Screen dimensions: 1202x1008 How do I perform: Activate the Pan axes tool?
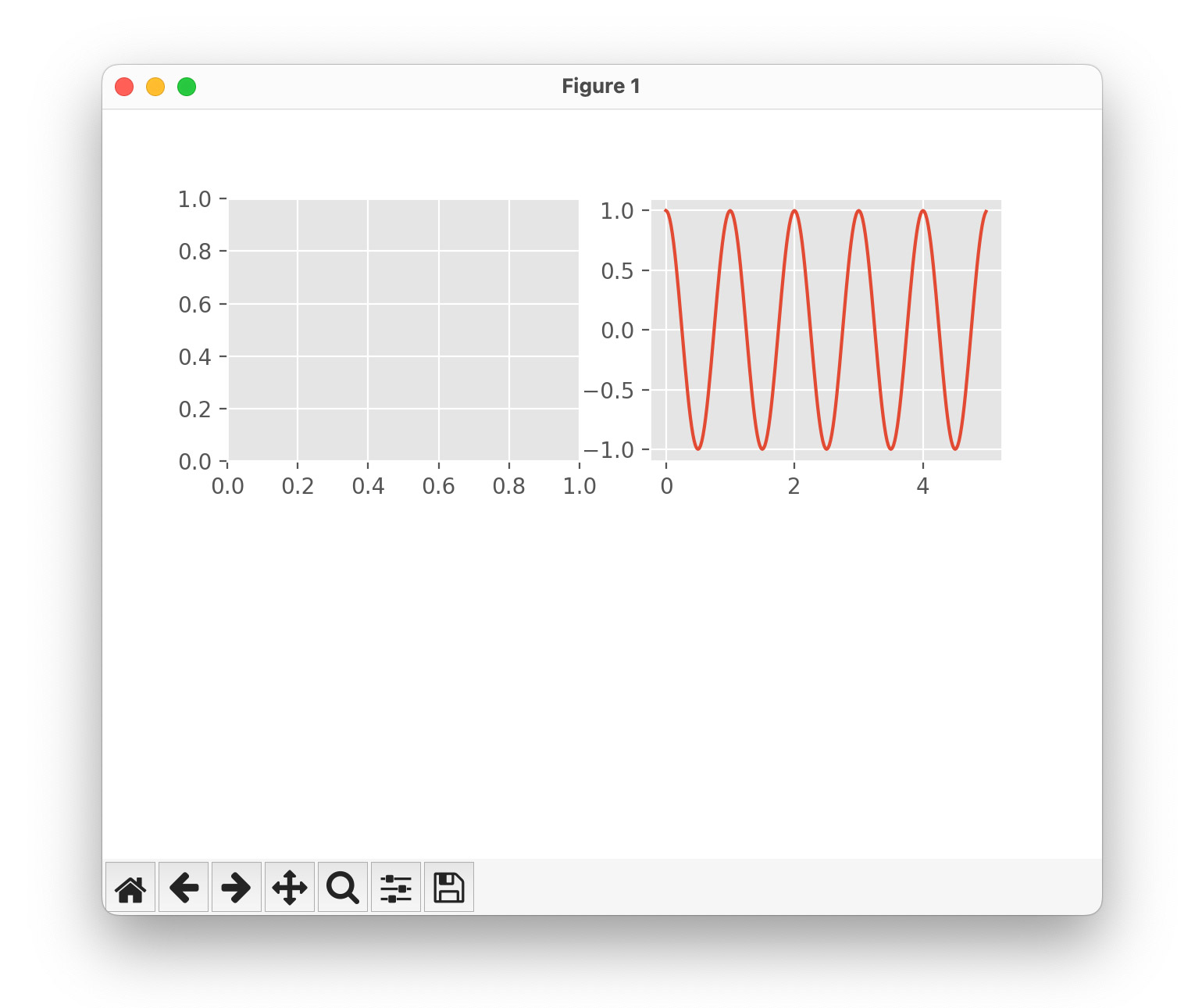pyautogui.click(x=290, y=888)
